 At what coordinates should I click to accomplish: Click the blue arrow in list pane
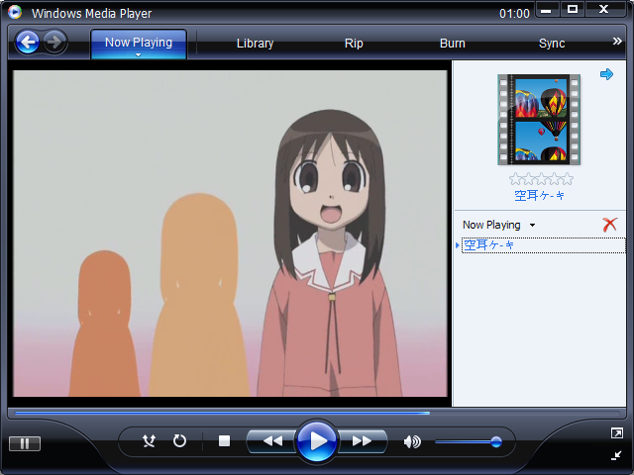pyautogui.click(x=606, y=74)
